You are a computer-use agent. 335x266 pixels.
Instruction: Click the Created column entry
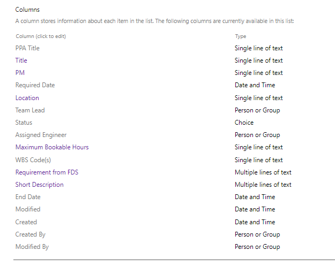click(26, 222)
